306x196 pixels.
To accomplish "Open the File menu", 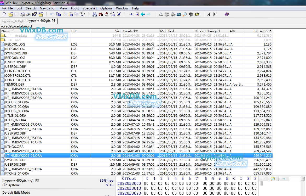I will 10,8.
